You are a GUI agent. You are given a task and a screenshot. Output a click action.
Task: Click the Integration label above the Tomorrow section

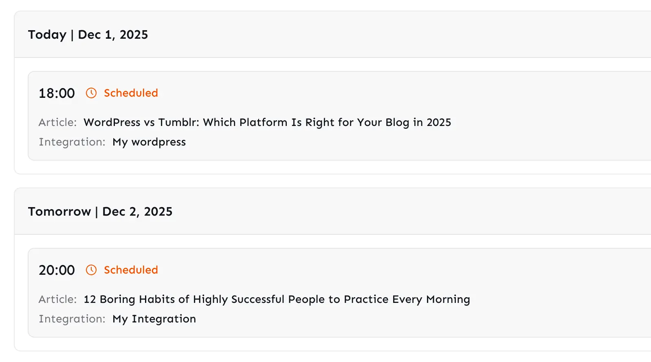[72, 142]
